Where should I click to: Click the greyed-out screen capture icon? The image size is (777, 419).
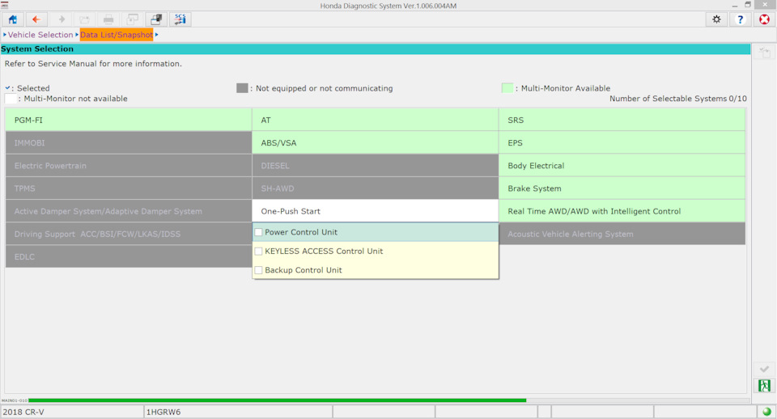[132, 19]
